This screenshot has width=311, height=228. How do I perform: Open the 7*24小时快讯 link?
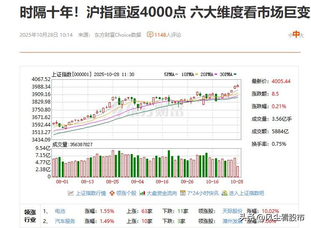203,193
